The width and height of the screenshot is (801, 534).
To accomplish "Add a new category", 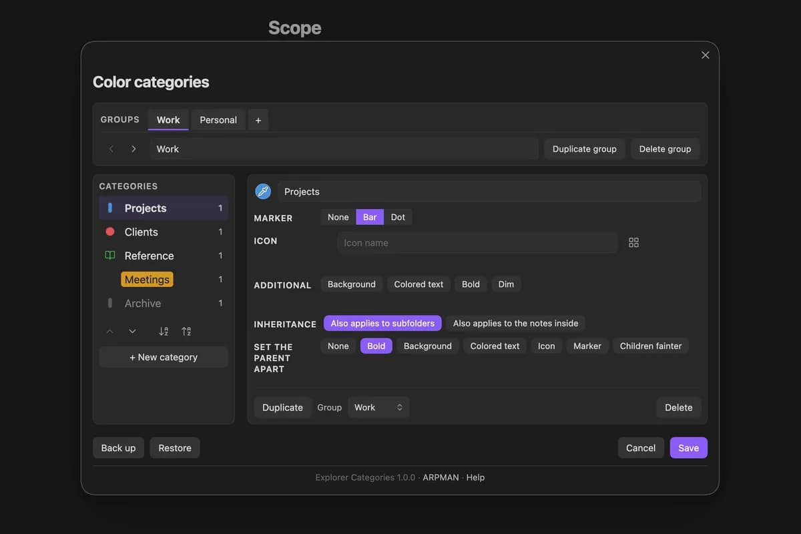I will tap(164, 357).
